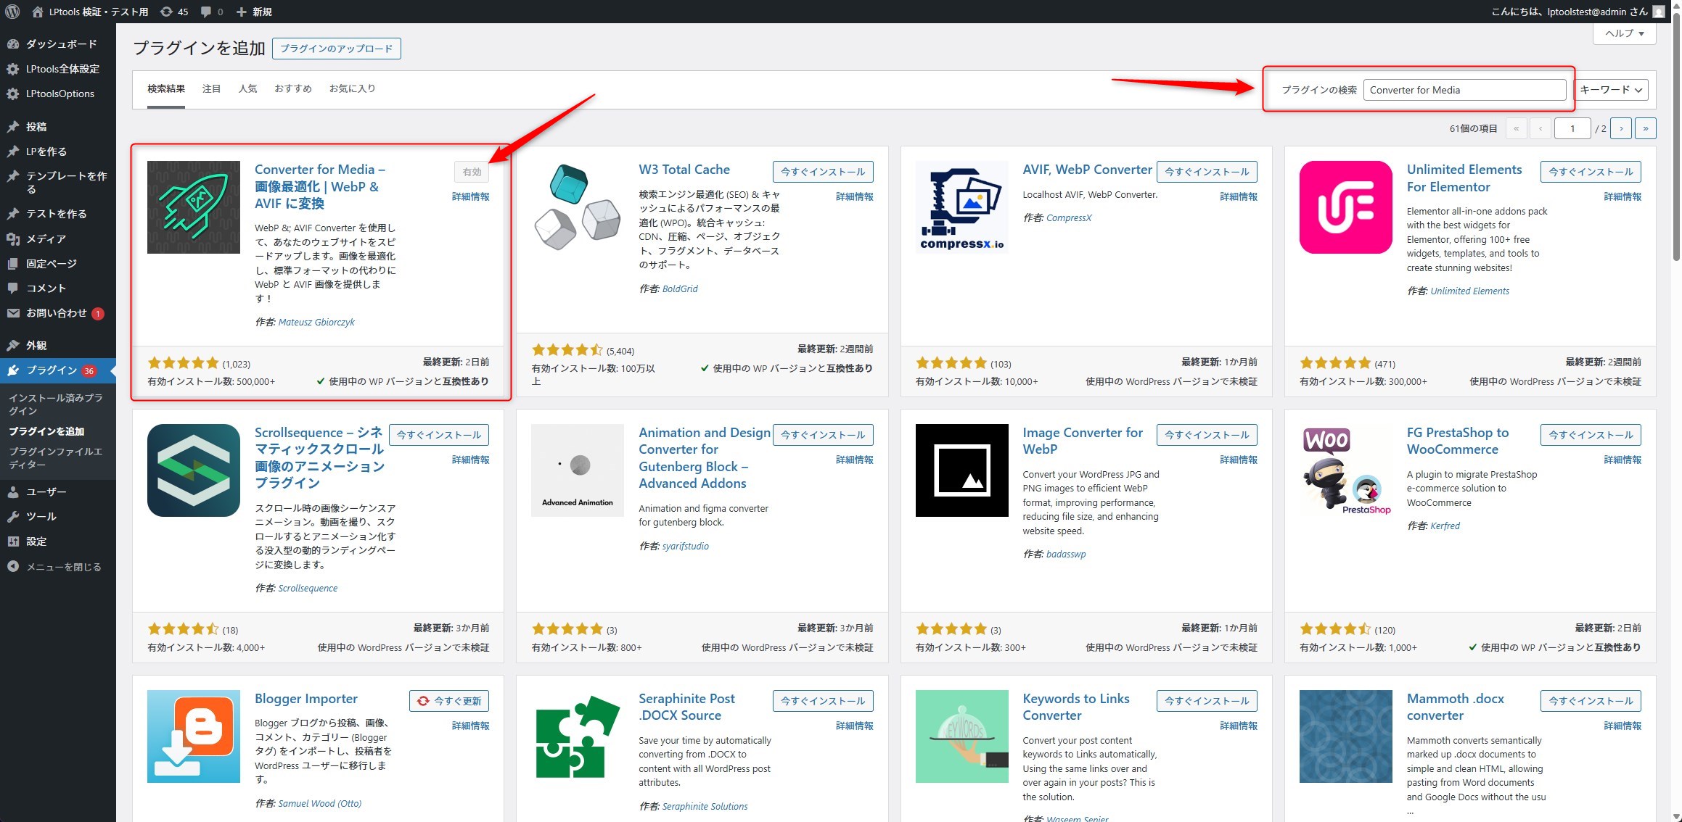Viewport: 1682px width, 822px height.
Task: Install Keywords to Links Converter now
Action: tap(1207, 701)
